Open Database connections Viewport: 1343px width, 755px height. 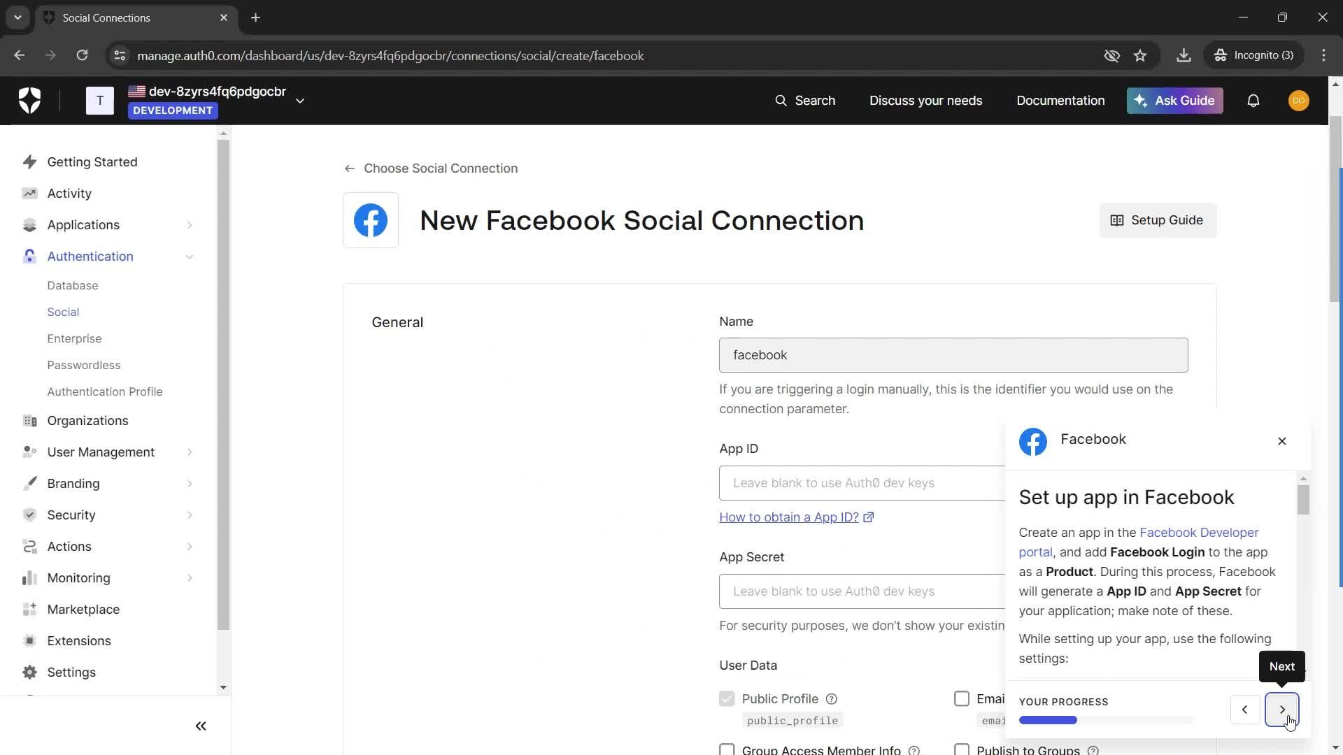[73, 285]
